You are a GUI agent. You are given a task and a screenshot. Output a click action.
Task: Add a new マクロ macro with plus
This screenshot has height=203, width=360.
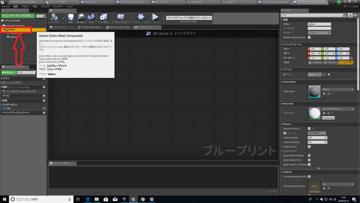point(44,96)
